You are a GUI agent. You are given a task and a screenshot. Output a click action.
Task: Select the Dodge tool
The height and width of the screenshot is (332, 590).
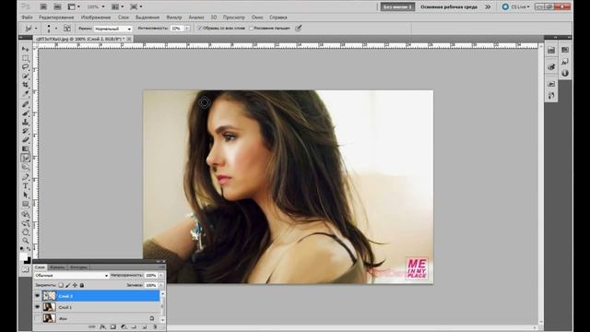click(25, 168)
